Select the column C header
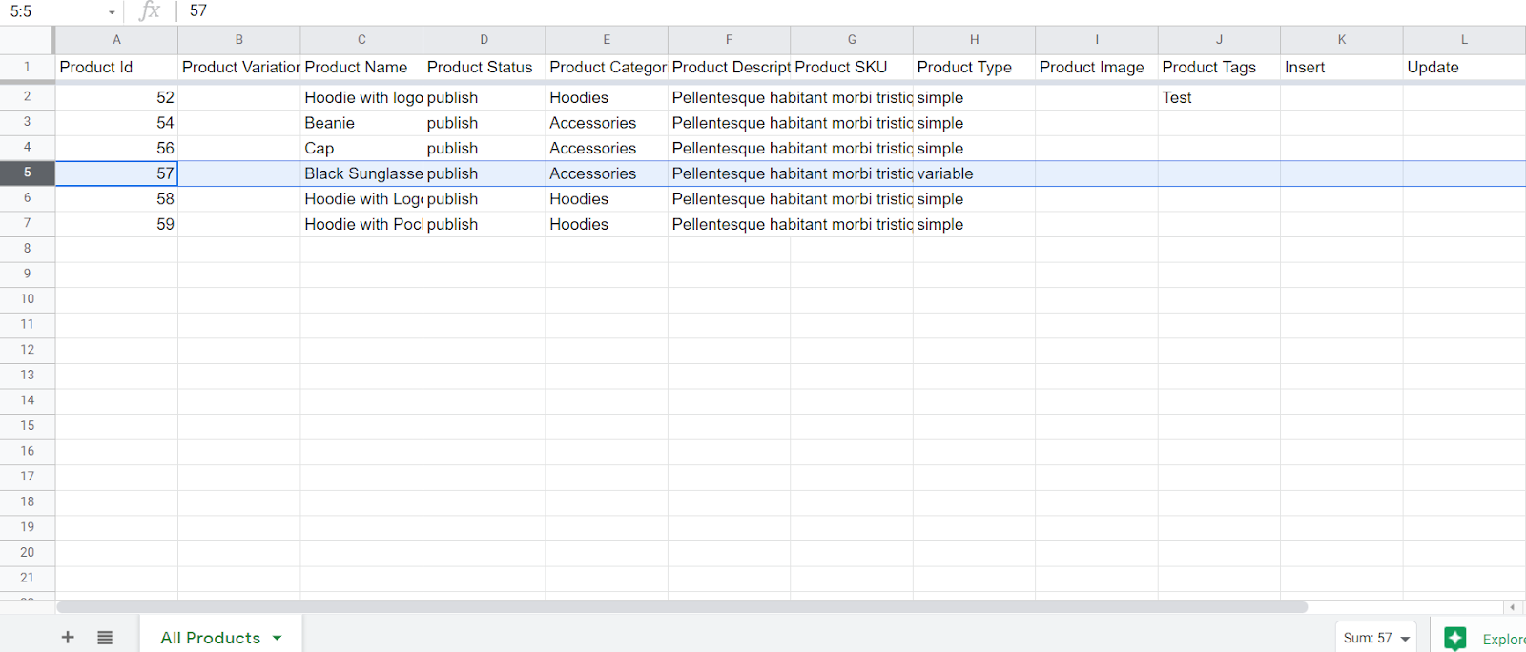 tap(361, 40)
